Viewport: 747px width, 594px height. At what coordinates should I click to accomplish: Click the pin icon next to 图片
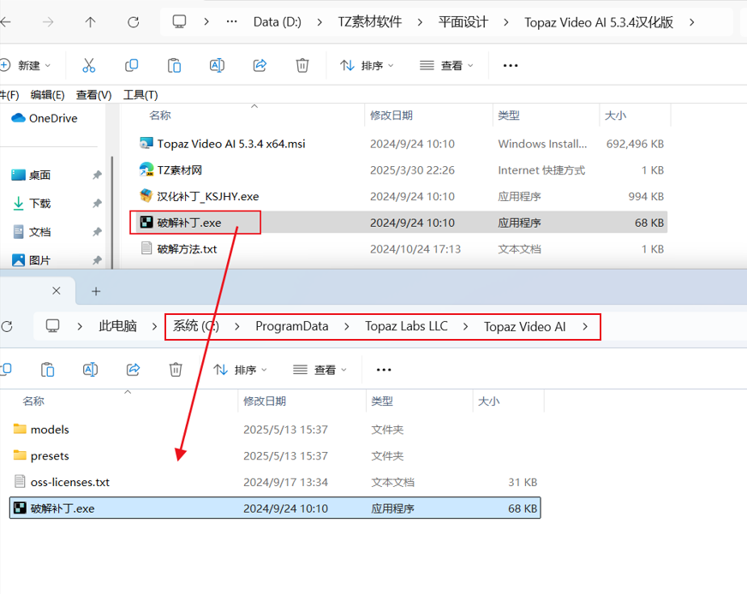pos(97,260)
